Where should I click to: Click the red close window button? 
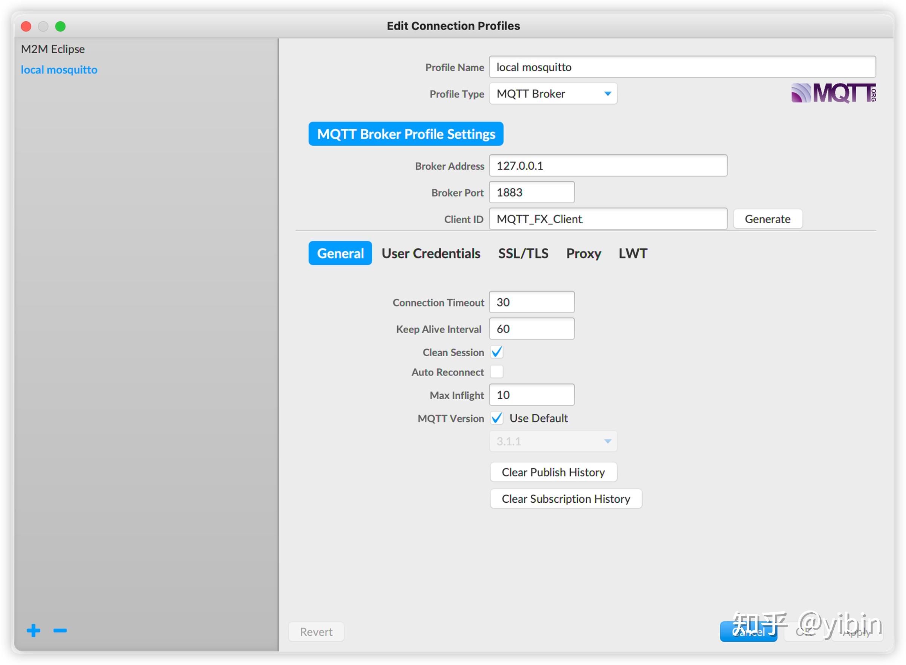(x=26, y=27)
